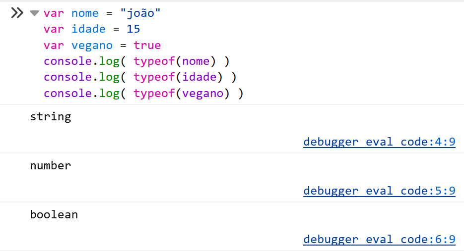Click the nome variable in its declaration

tap(85, 13)
